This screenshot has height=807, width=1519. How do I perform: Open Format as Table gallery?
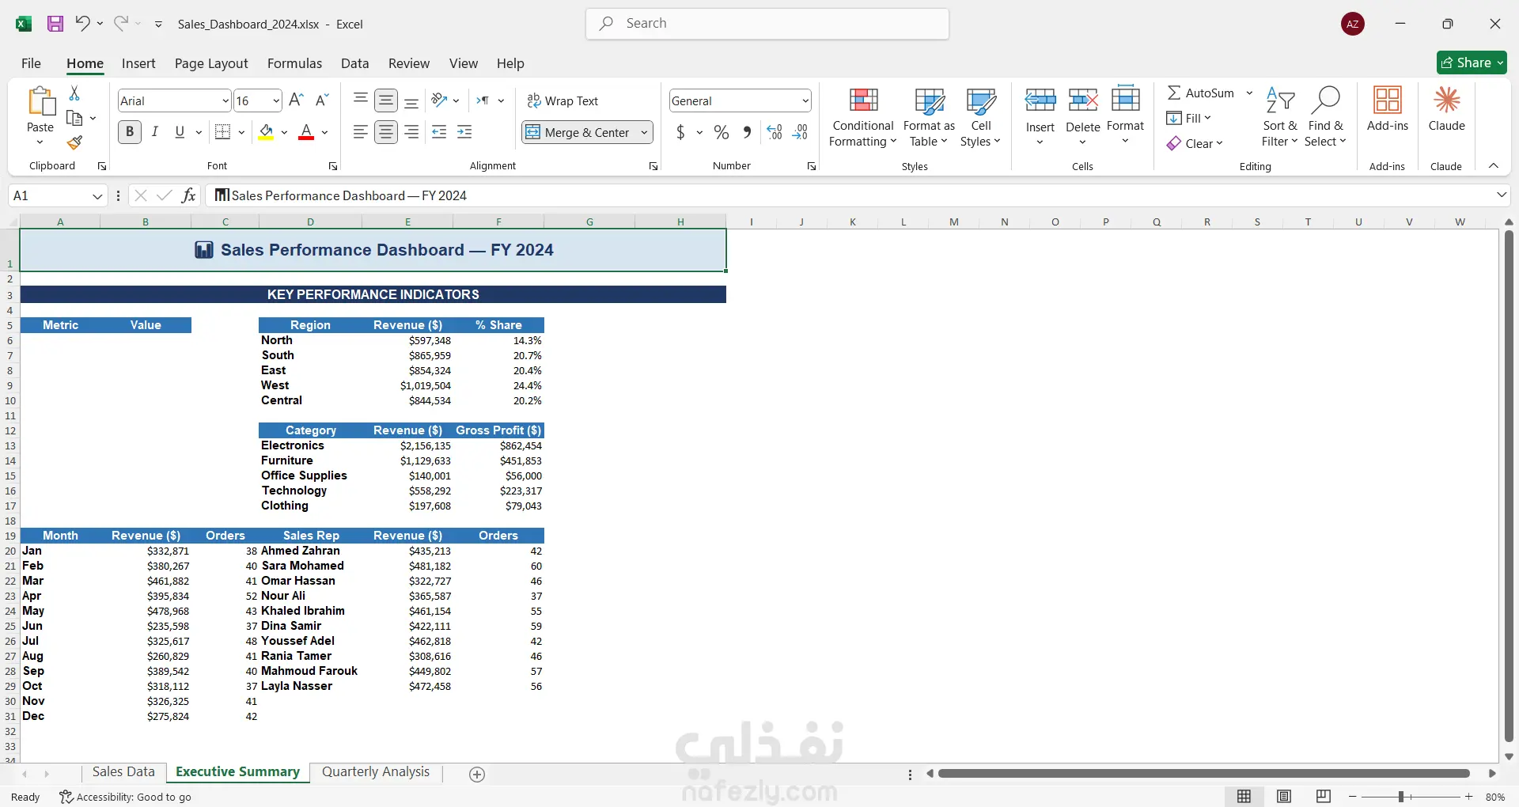929,117
